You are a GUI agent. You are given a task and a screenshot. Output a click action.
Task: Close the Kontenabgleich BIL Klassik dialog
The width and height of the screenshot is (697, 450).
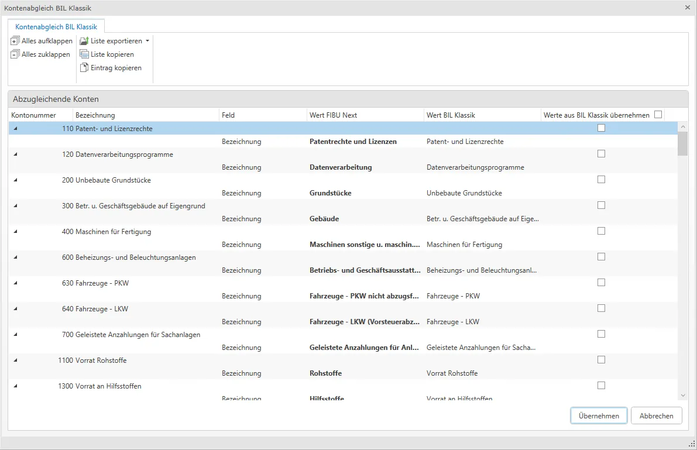(x=687, y=8)
